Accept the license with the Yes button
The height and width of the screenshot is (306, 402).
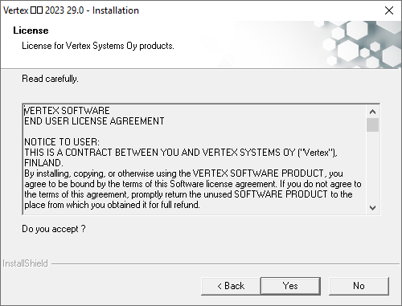point(290,286)
